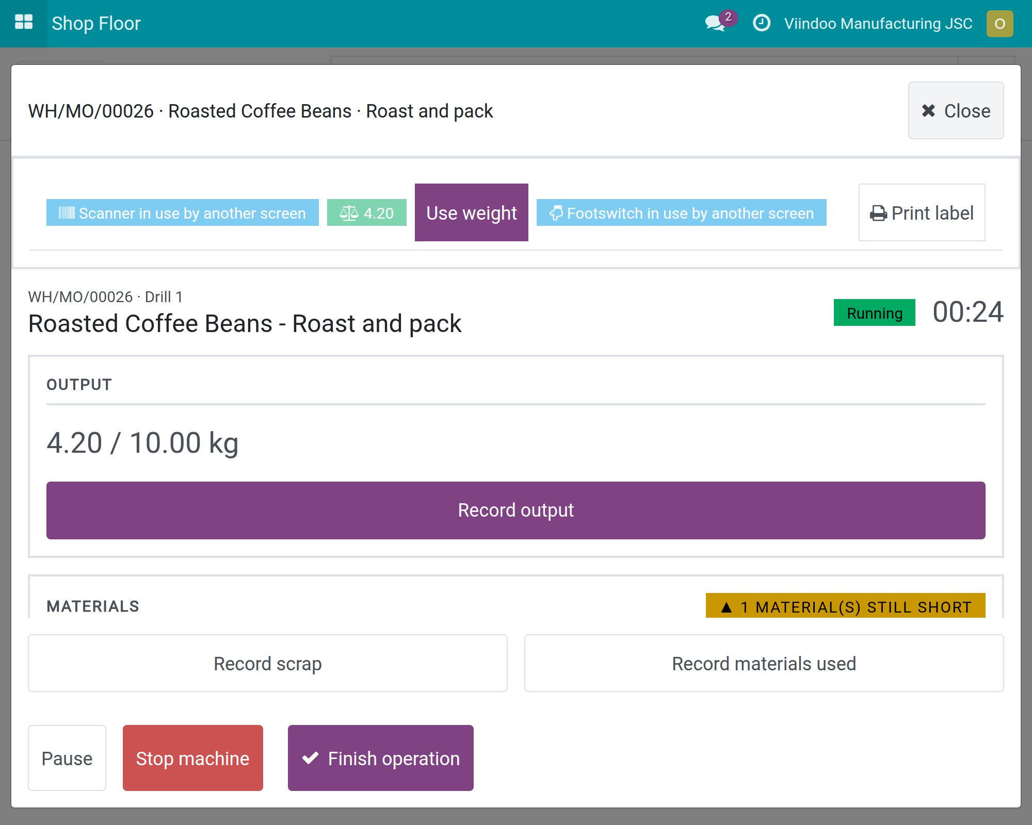This screenshot has height=825, width=1032.
Task: Click Record materials used button
Action: tap(764, 663)
